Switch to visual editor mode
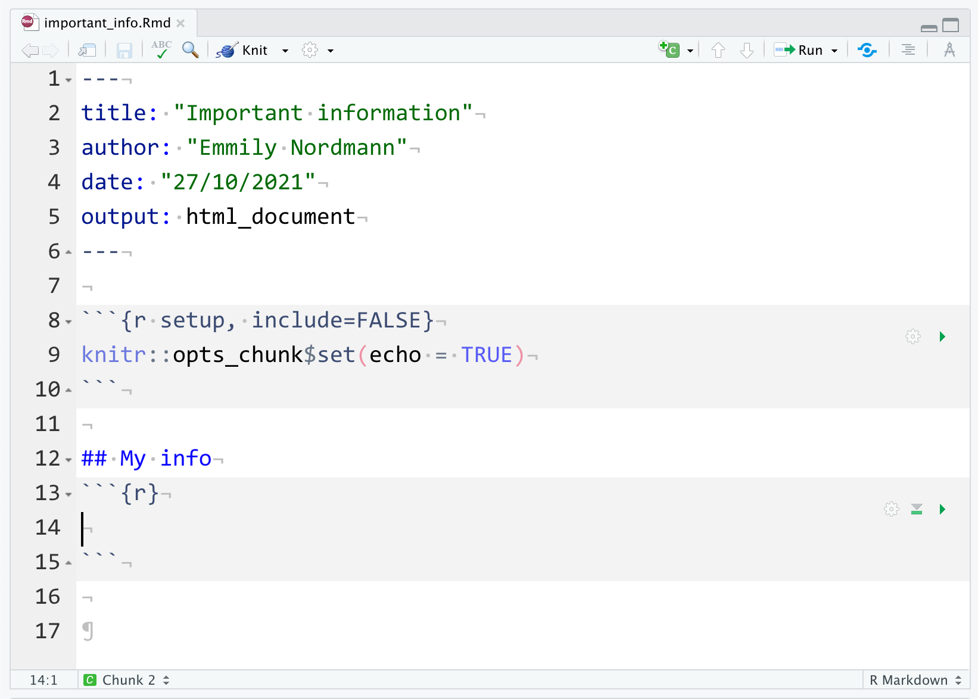Viewport: 978px width, 699px height. point(949,50)
